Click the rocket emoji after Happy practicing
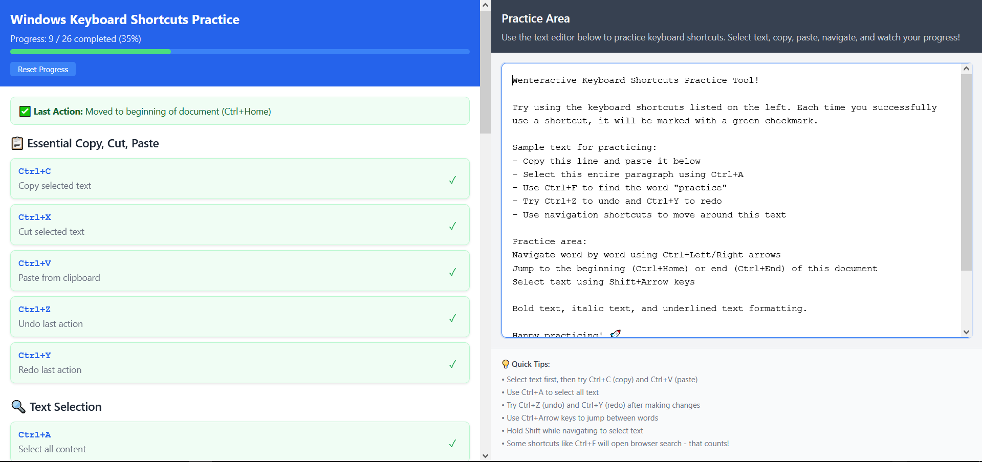982x462 pixels. tap(615, 334)
